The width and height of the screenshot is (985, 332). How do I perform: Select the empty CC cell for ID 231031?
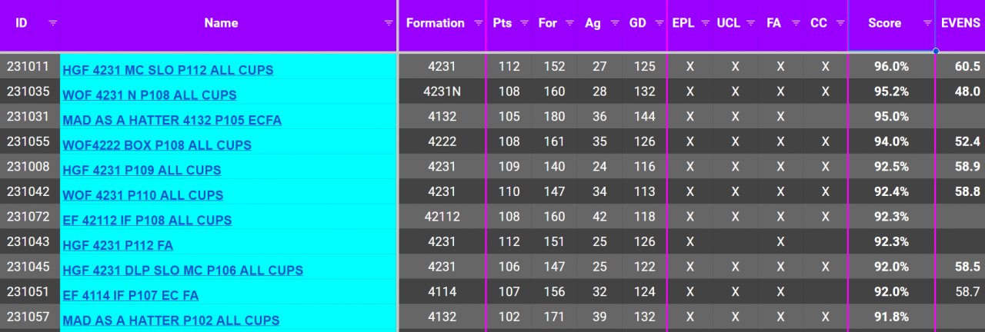click(x=825, y=117)
